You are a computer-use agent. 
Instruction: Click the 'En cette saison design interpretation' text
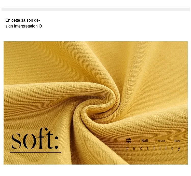pos(23,23)
